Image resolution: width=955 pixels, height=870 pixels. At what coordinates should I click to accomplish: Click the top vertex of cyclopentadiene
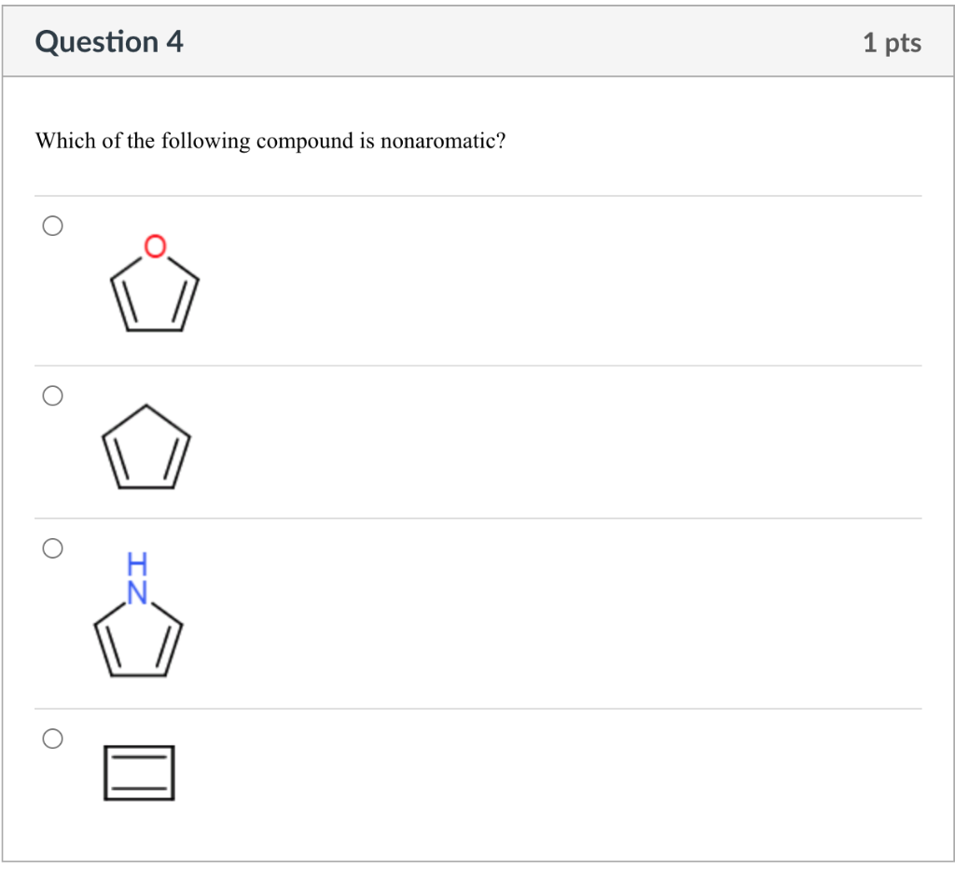click(x=146, y=406)
